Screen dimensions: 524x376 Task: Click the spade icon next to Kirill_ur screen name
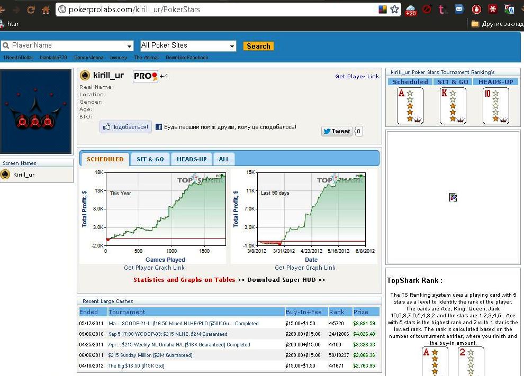coord(5,175)
